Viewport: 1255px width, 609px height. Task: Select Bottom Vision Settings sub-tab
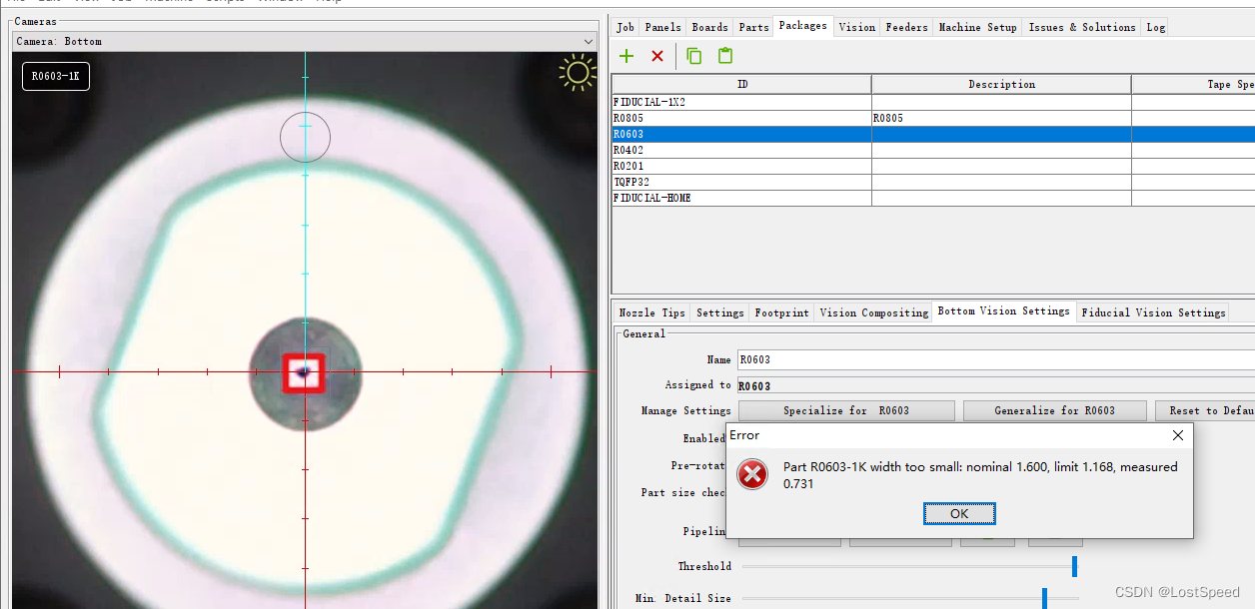tap(1003, 311)
